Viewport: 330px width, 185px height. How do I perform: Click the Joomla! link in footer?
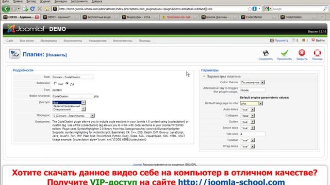point(137,164)
